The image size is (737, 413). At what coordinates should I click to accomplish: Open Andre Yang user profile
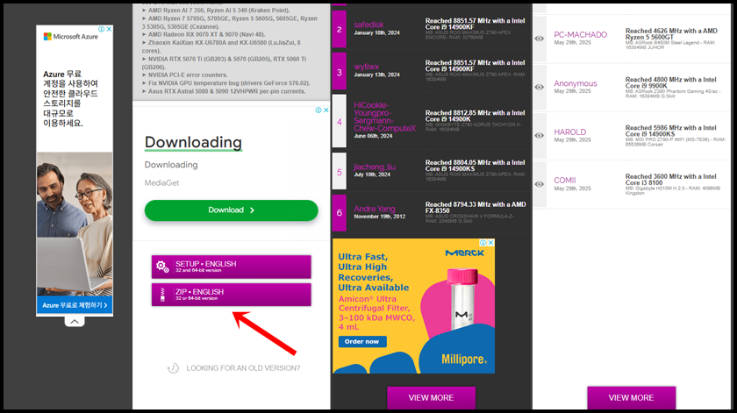375,209
